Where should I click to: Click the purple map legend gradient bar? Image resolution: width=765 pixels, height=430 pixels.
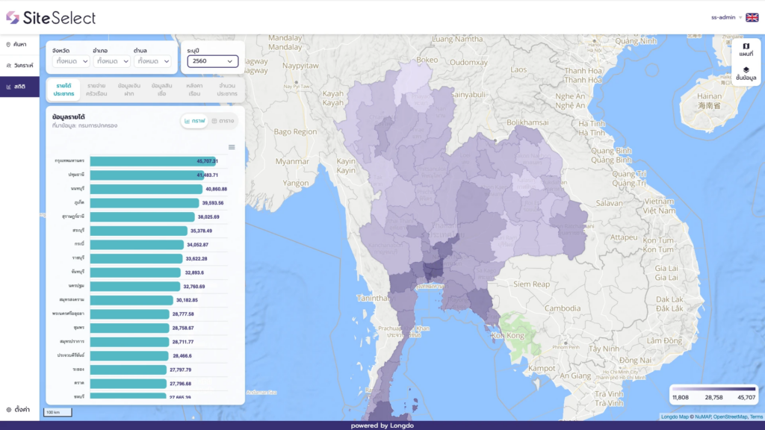713,389
